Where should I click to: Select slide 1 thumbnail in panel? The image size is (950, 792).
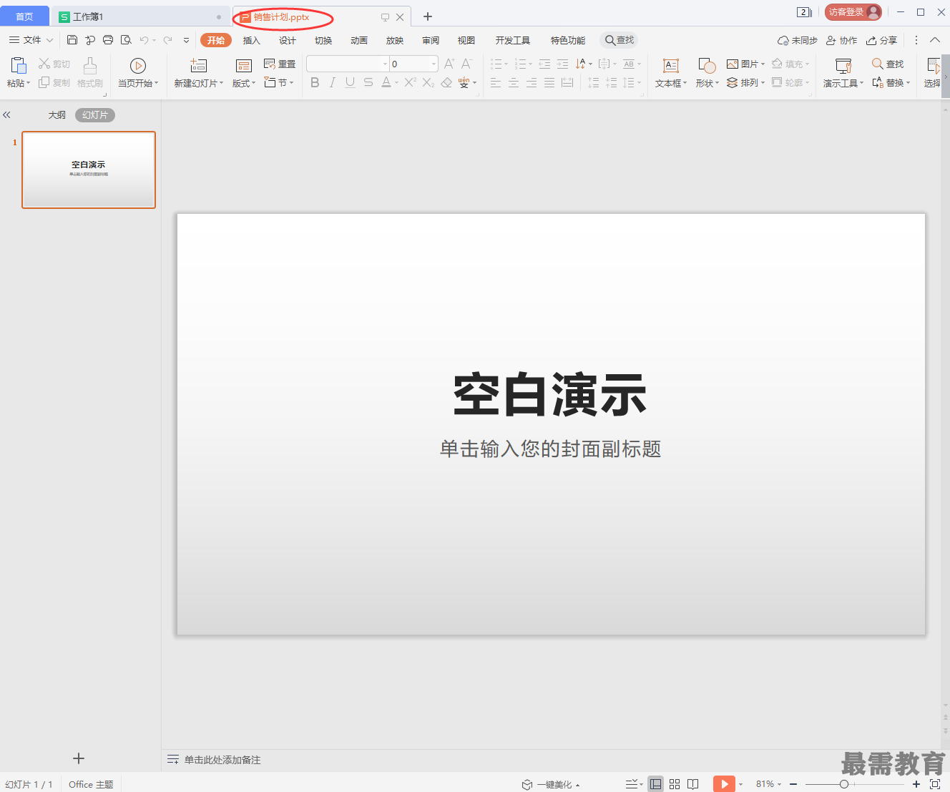[89, 170]
